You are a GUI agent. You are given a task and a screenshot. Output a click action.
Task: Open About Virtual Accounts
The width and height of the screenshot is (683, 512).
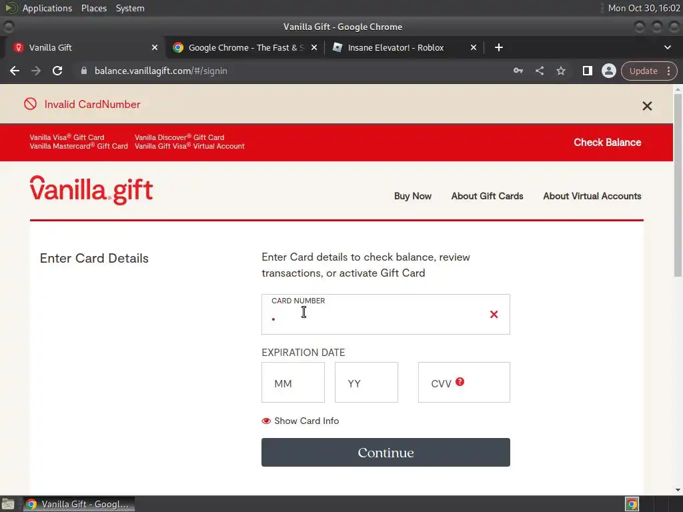pos(592,196)
